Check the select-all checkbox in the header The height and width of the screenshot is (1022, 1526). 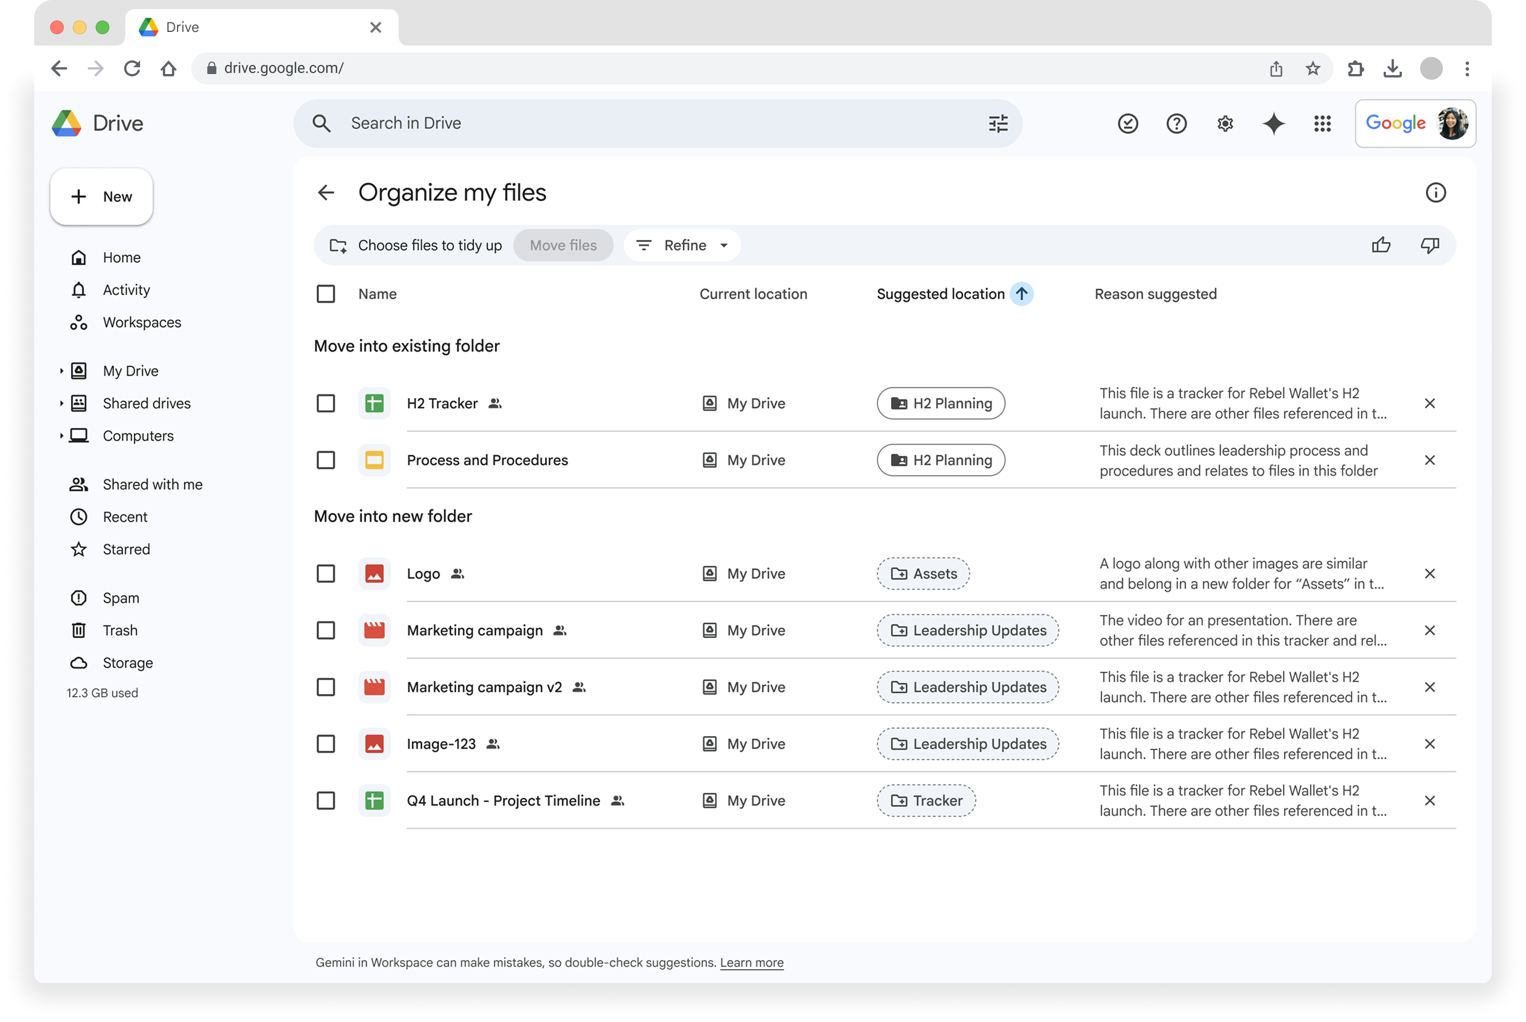point(326,294)
